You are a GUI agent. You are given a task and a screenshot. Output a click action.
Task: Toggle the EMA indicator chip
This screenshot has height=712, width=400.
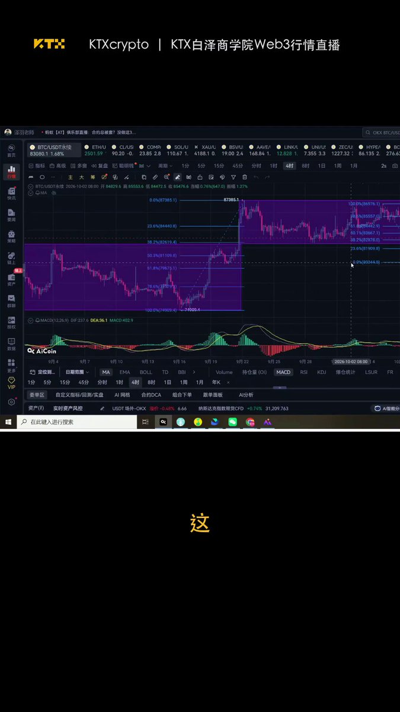click(x=125, y=372)
